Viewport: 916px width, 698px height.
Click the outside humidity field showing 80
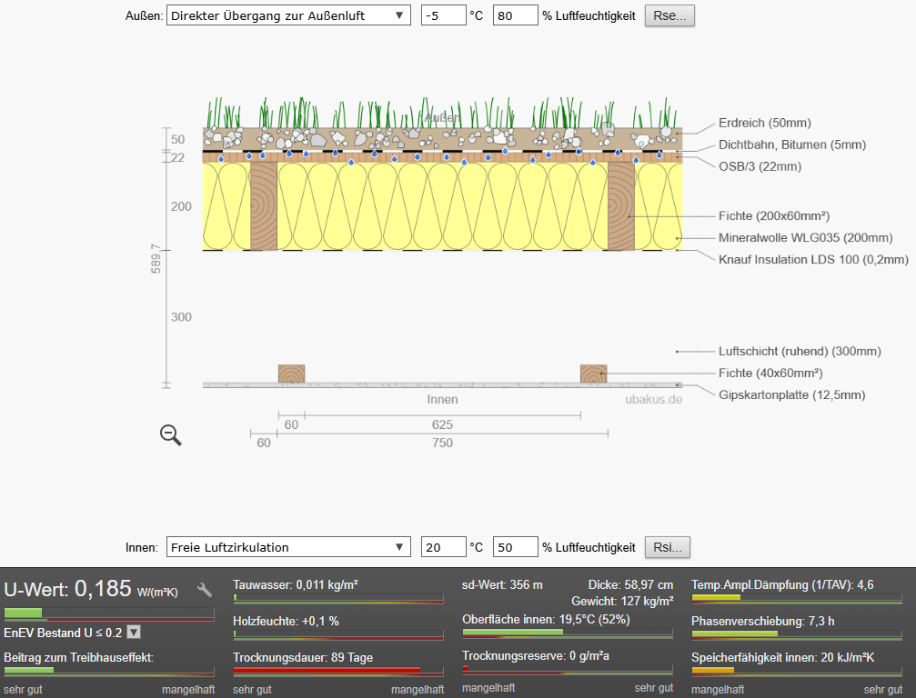click(514, 16)
